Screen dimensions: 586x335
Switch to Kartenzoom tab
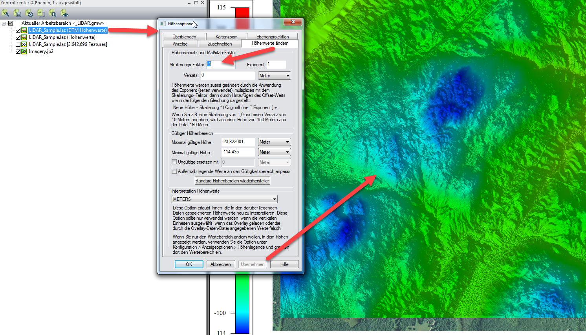tap(226, 37)
